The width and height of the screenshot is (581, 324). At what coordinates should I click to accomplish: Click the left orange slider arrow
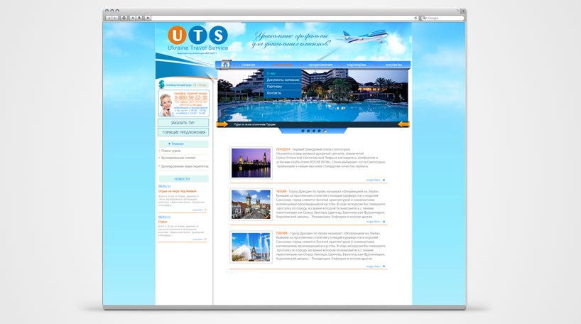[222, 124]
